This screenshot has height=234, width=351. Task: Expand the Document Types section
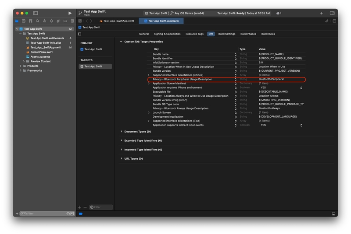122,132
